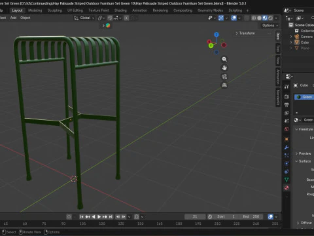
Task: Add a new workspace with plus icon
Action: tap(247, 10)
